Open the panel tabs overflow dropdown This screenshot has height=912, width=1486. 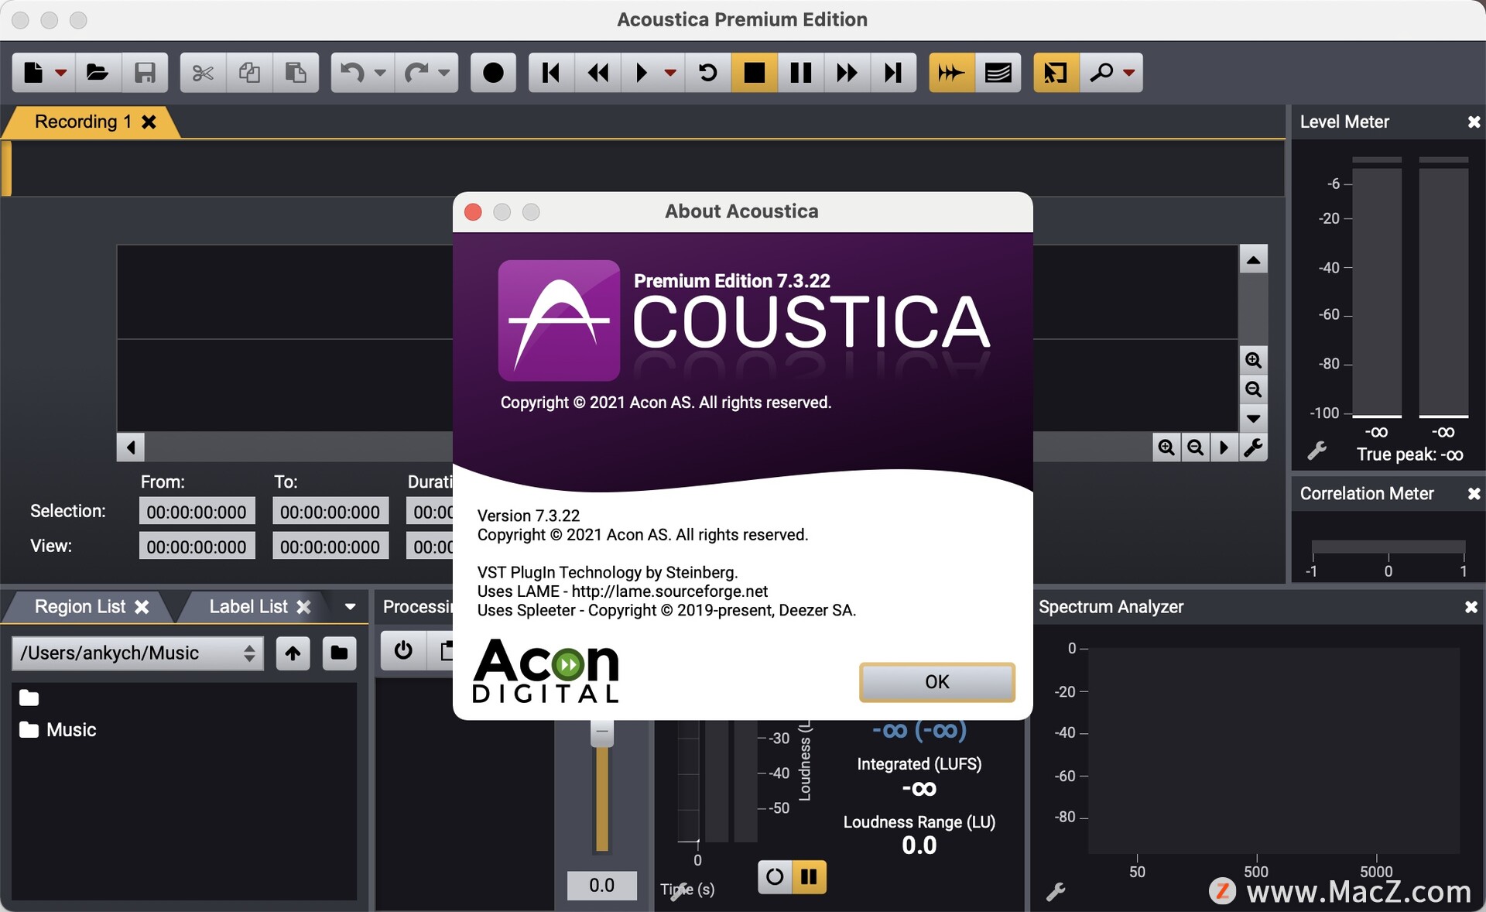(350, 607)
